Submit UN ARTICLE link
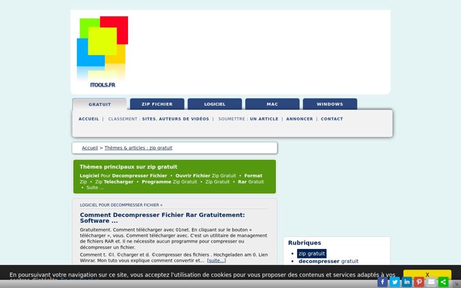This screenshot has height=288, width=461. pyautogui.click(x=264, y=119)
